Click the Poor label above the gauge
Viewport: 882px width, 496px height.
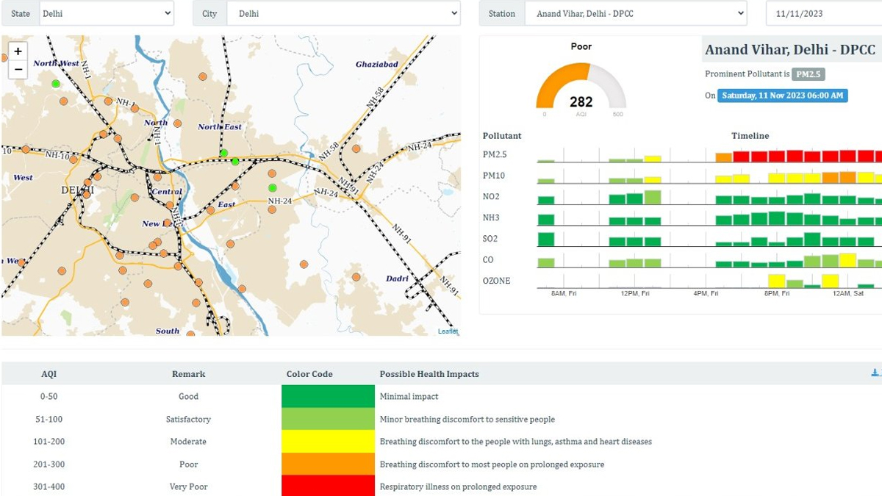(581, 46)
